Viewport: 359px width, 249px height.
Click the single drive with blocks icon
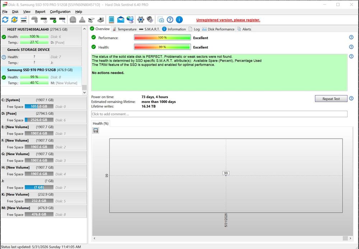[x=91, y=20]
